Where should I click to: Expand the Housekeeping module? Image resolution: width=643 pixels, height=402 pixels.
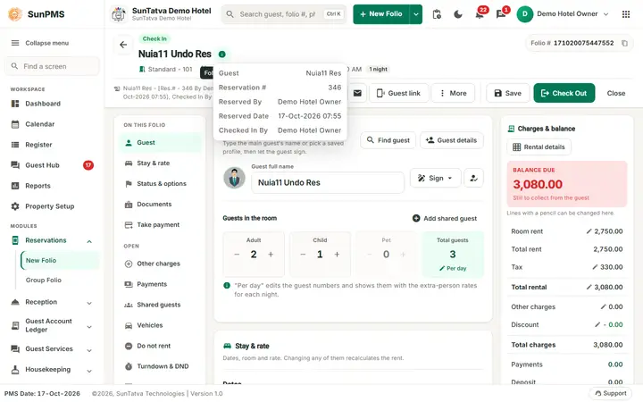89,371
